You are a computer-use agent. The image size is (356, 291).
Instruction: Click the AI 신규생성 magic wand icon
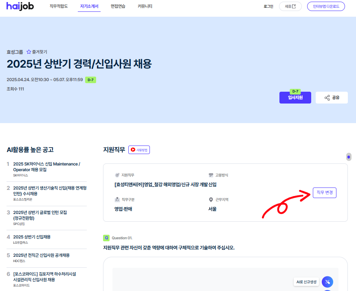point(327,282)
